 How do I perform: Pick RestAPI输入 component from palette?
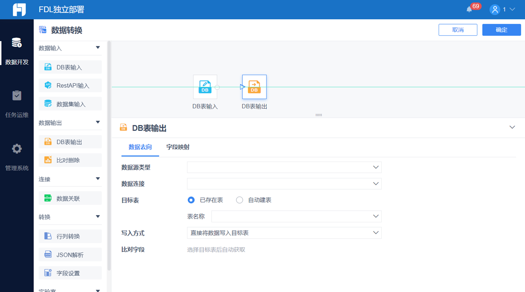pyautogui.click(x=70, y=85)
